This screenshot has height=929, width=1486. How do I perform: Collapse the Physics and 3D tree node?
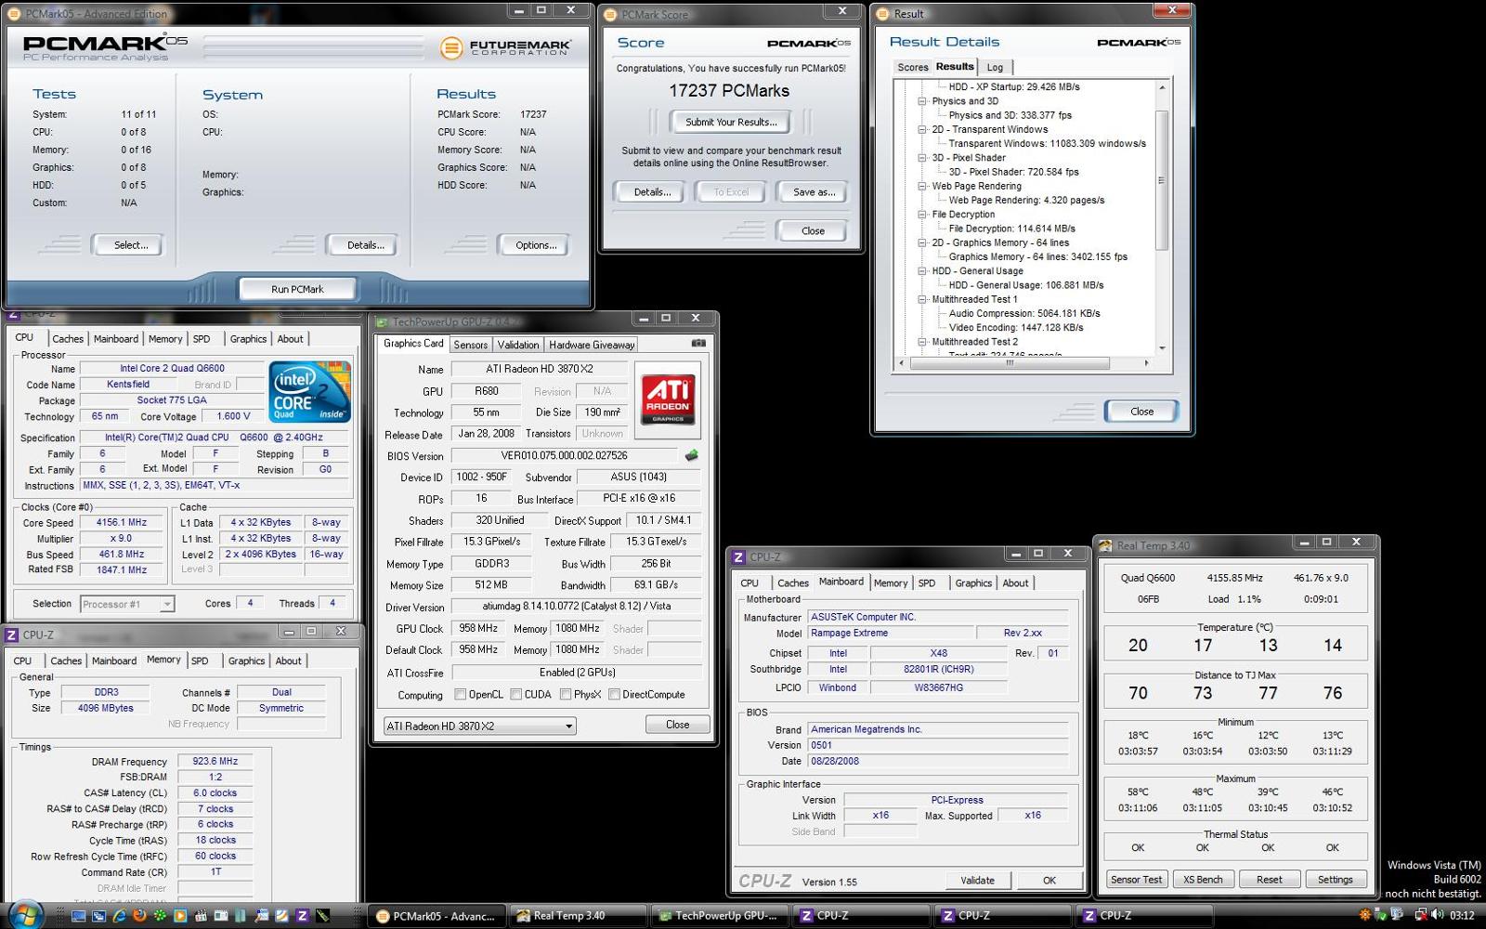922,101
